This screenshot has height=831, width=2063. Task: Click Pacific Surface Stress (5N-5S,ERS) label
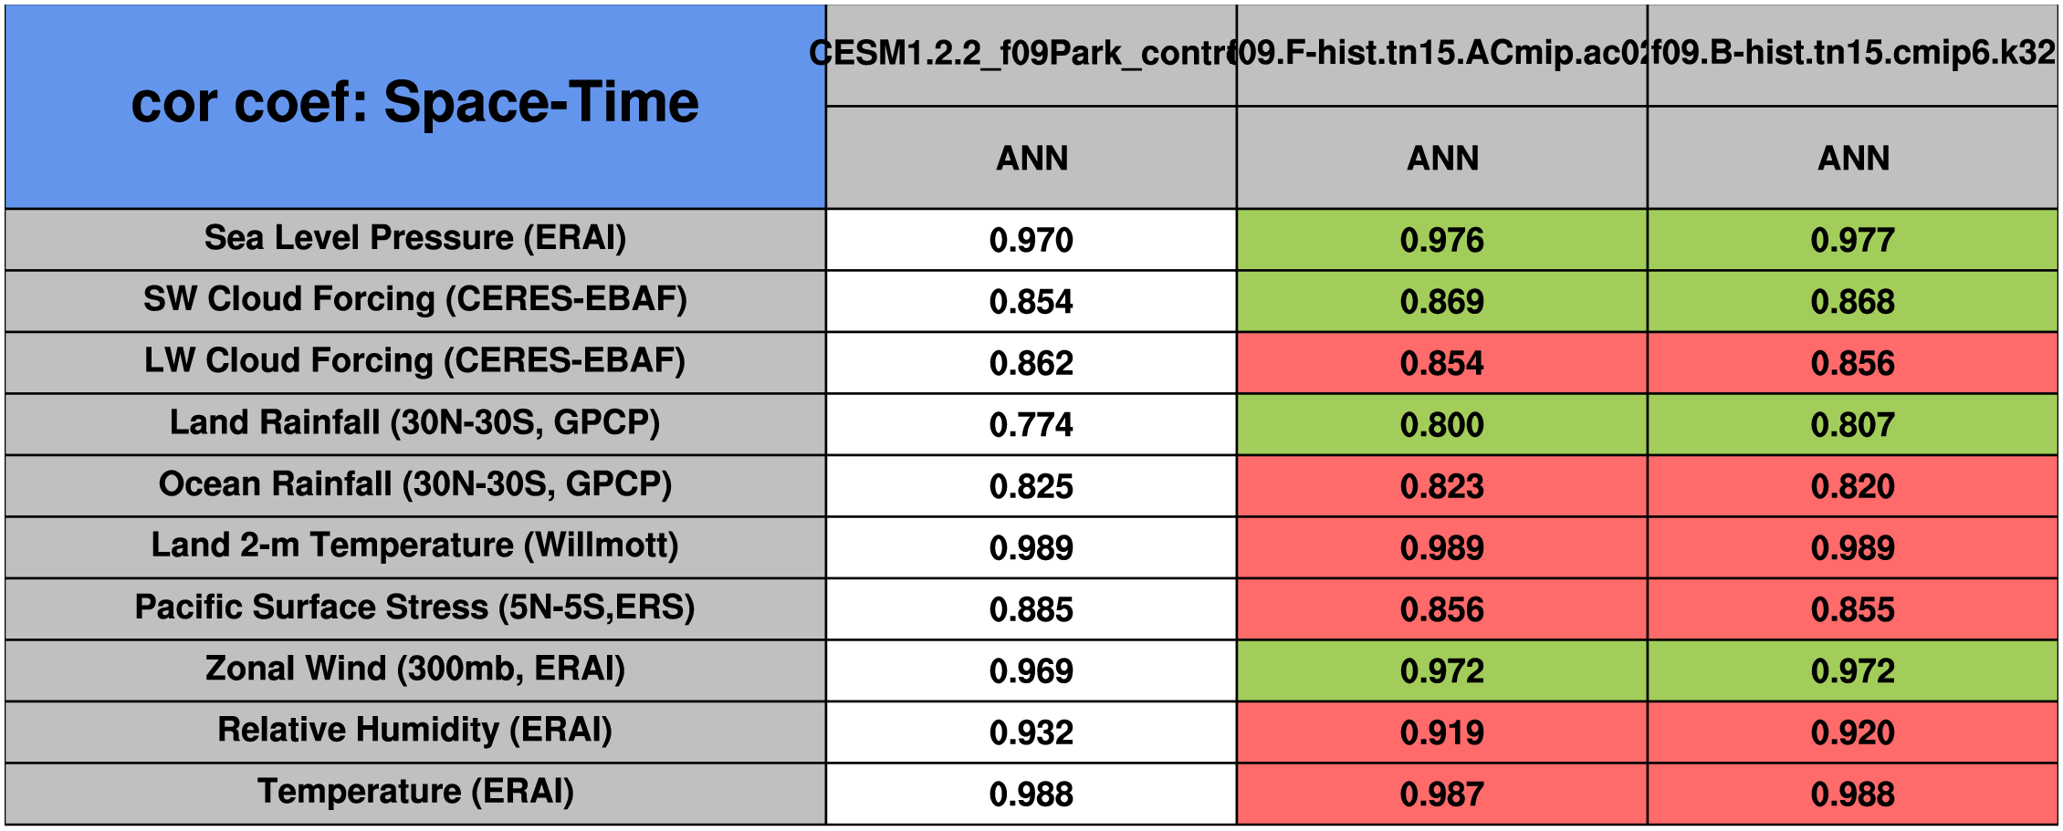click(x=415, y=608)
